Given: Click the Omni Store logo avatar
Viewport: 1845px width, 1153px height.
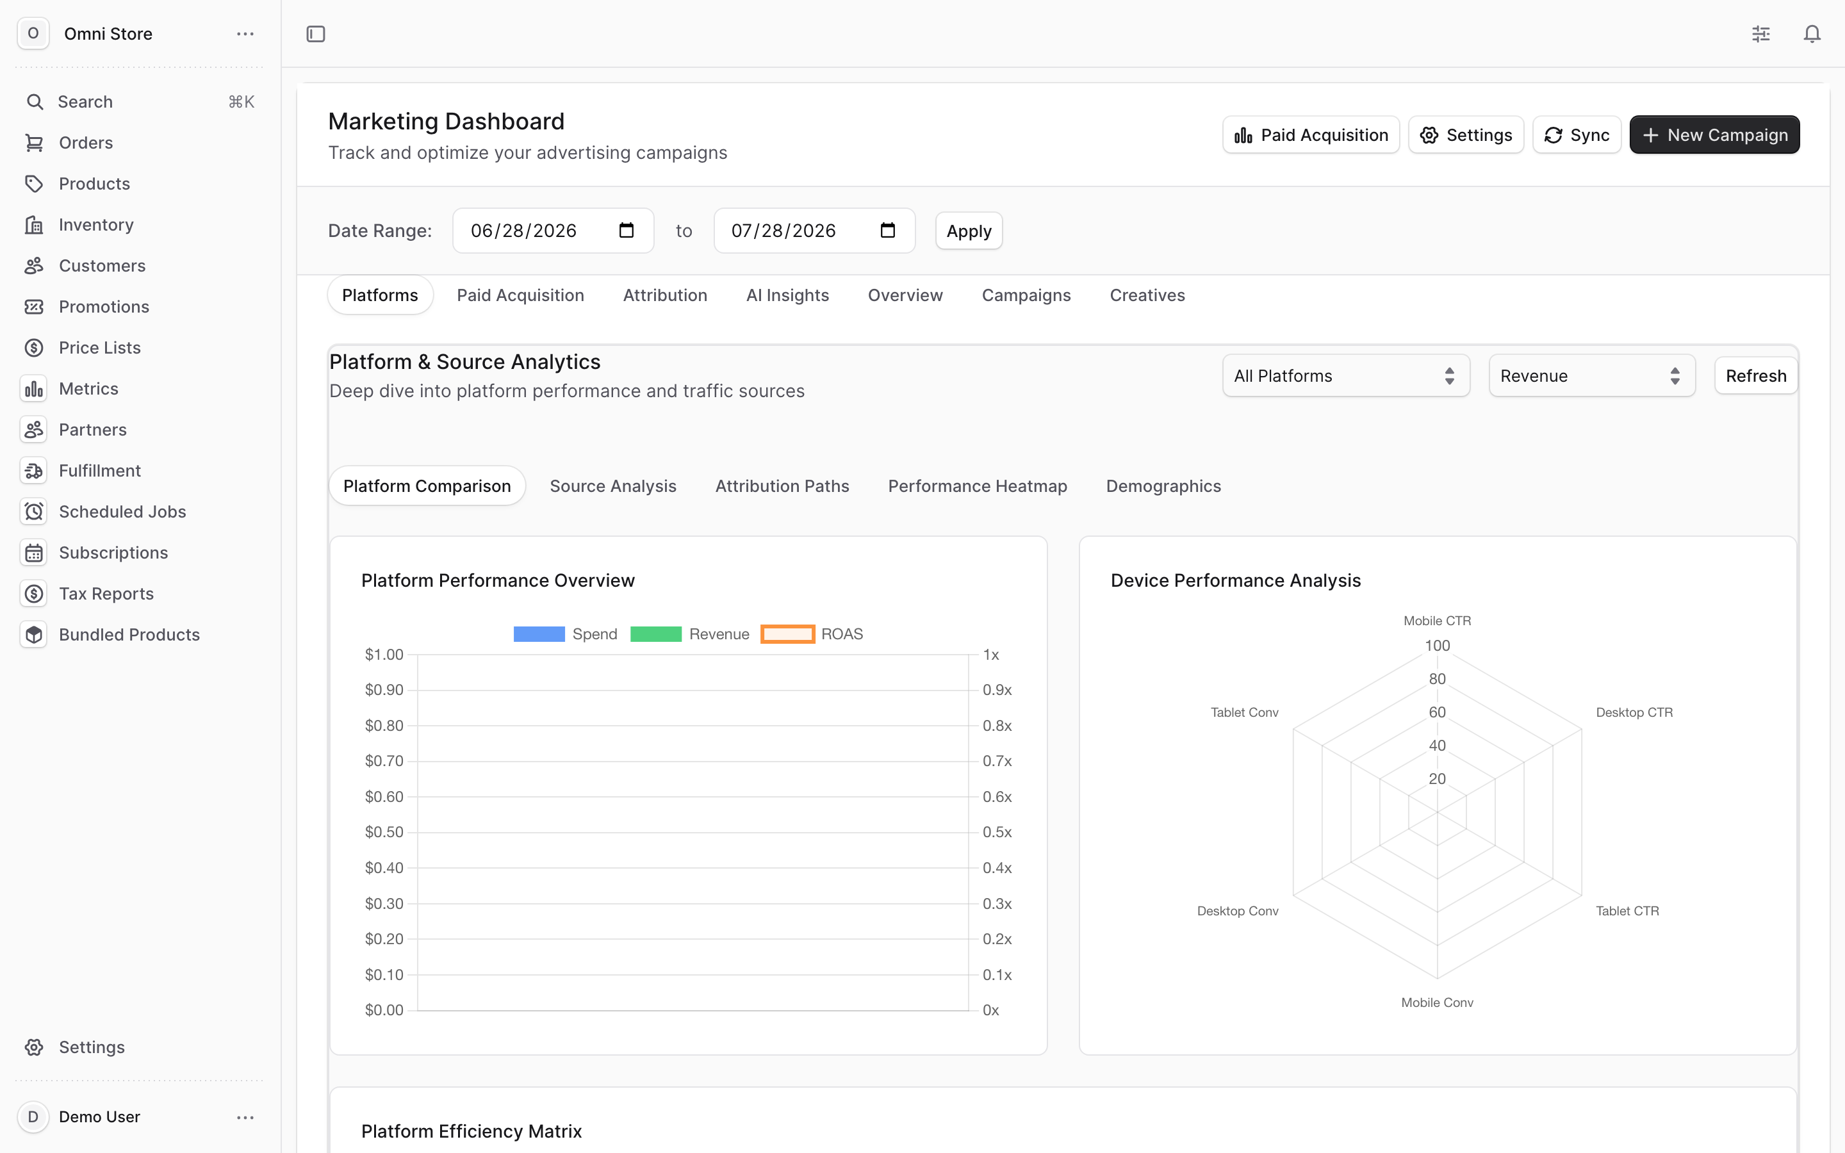Looking at the screenshot, I should [33, 33].
